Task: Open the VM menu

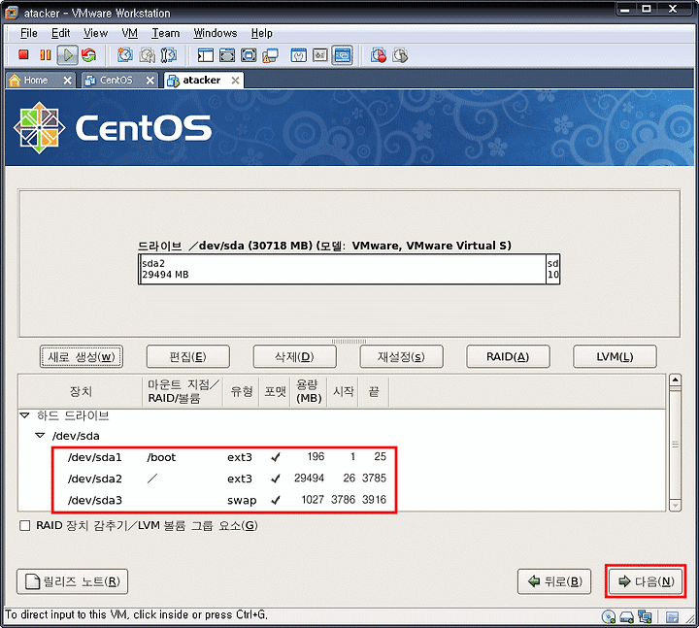Action: [130, 33]
